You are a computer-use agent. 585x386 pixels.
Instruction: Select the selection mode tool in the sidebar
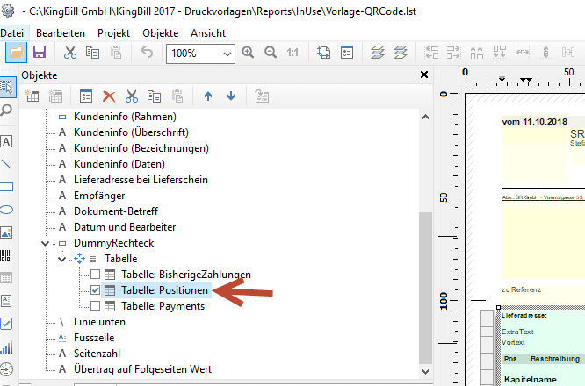click(x=7, y=87)
